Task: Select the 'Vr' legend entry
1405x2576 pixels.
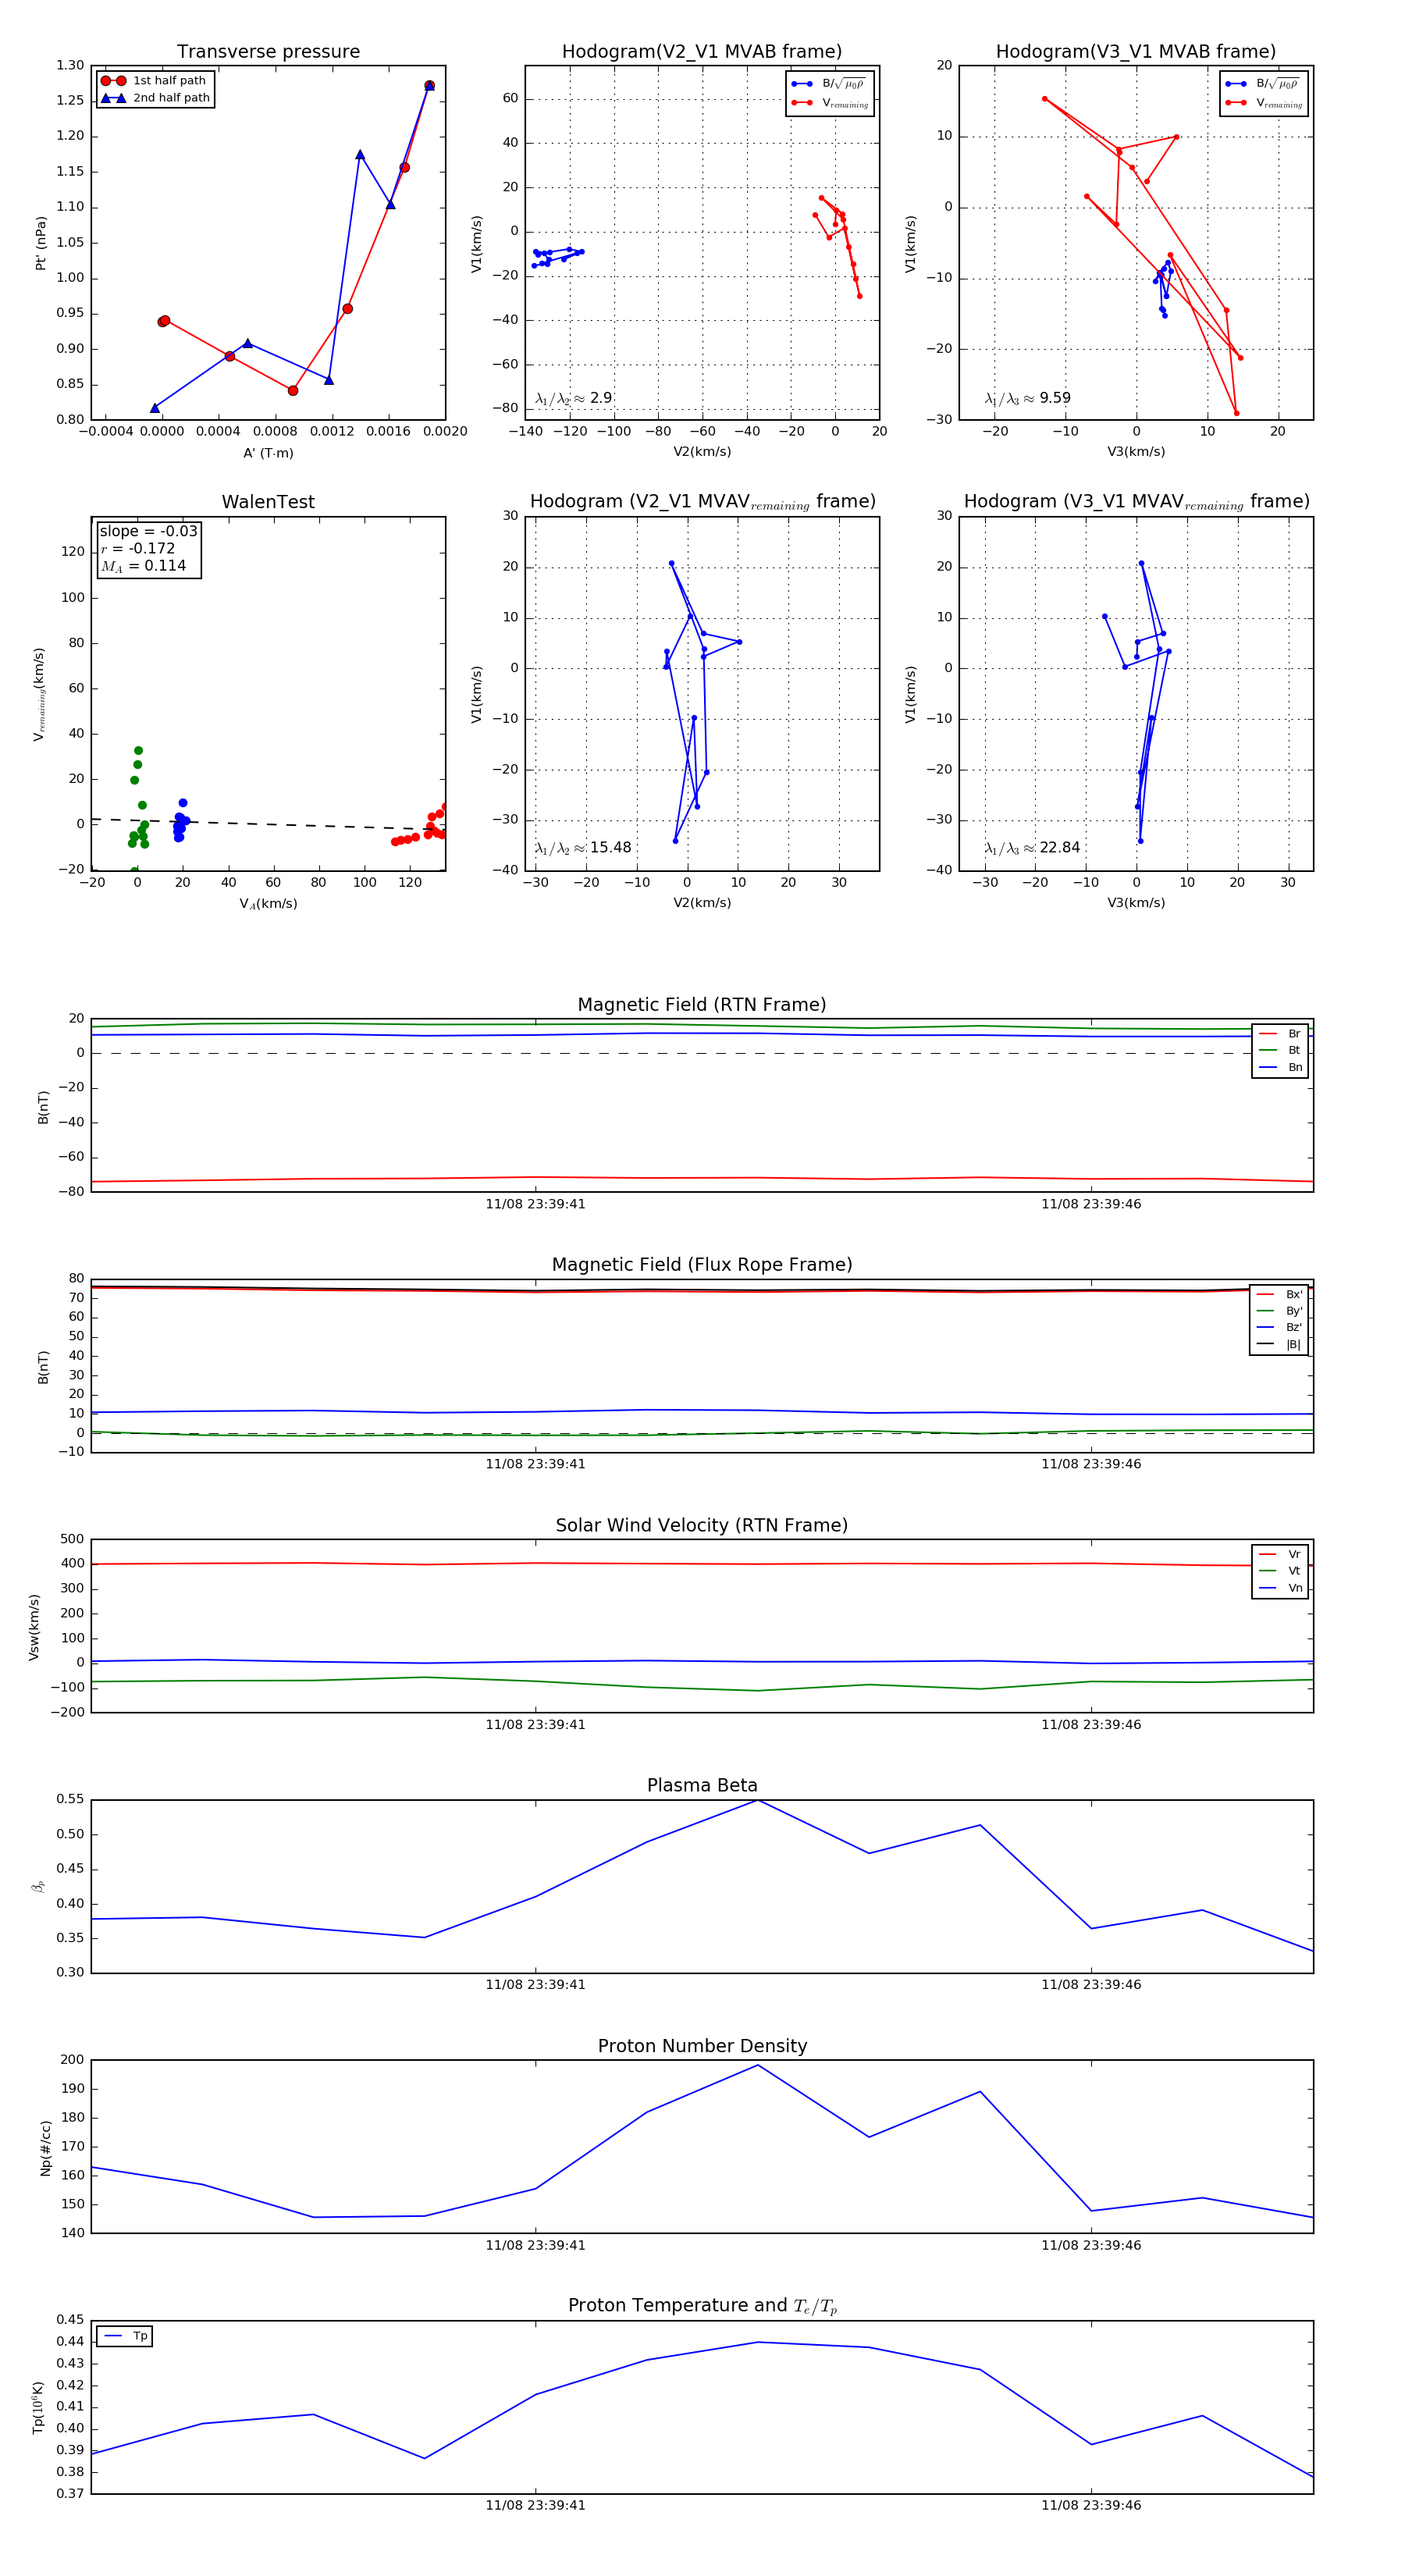Action: click(x=1281, y=1554)
